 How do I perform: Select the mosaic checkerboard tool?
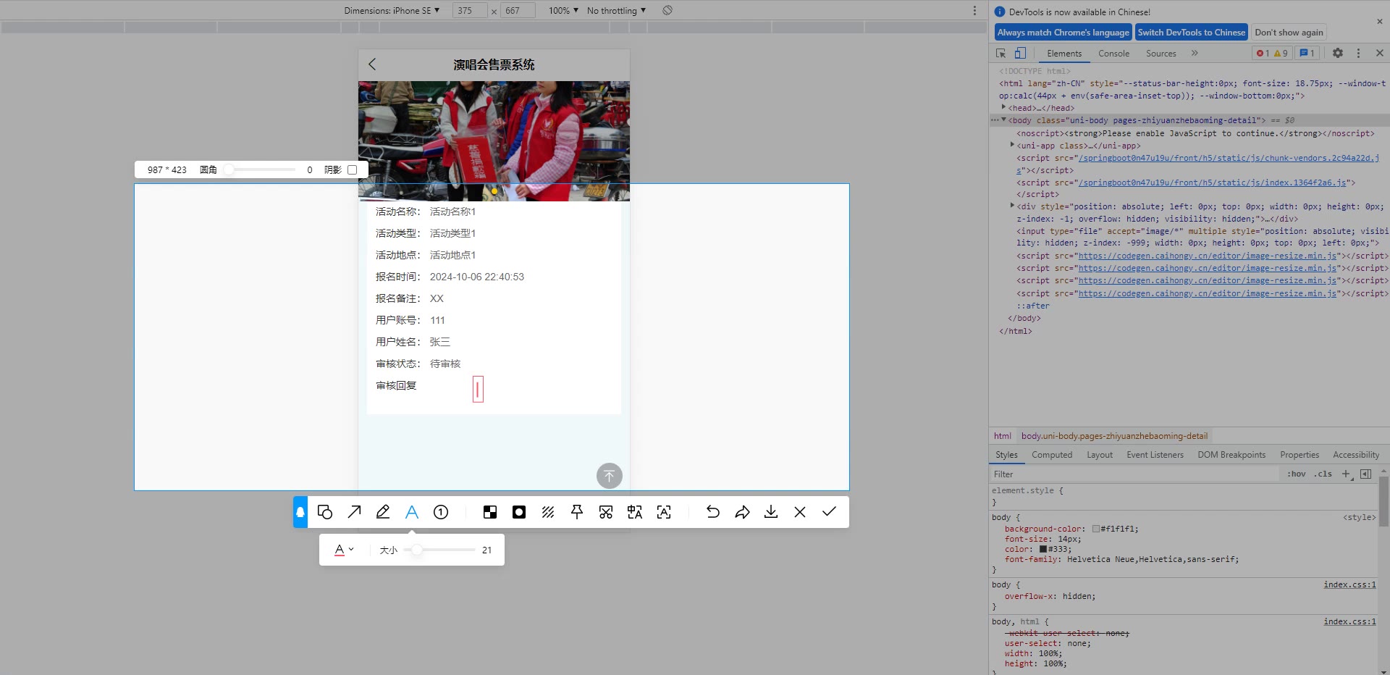pyautogui.click(x=490, y=512)
